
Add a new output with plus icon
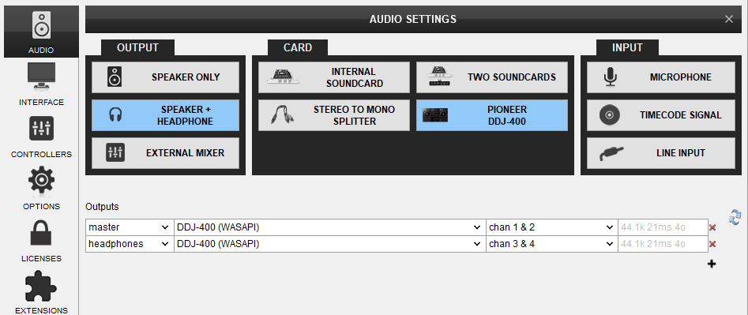[712, 264]
